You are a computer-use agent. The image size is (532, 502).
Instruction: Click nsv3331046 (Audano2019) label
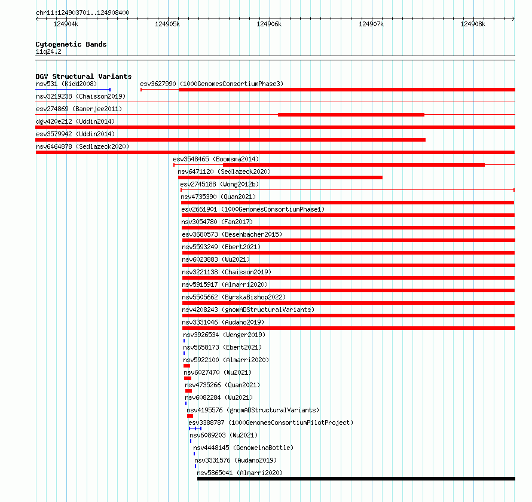point(223,322)
